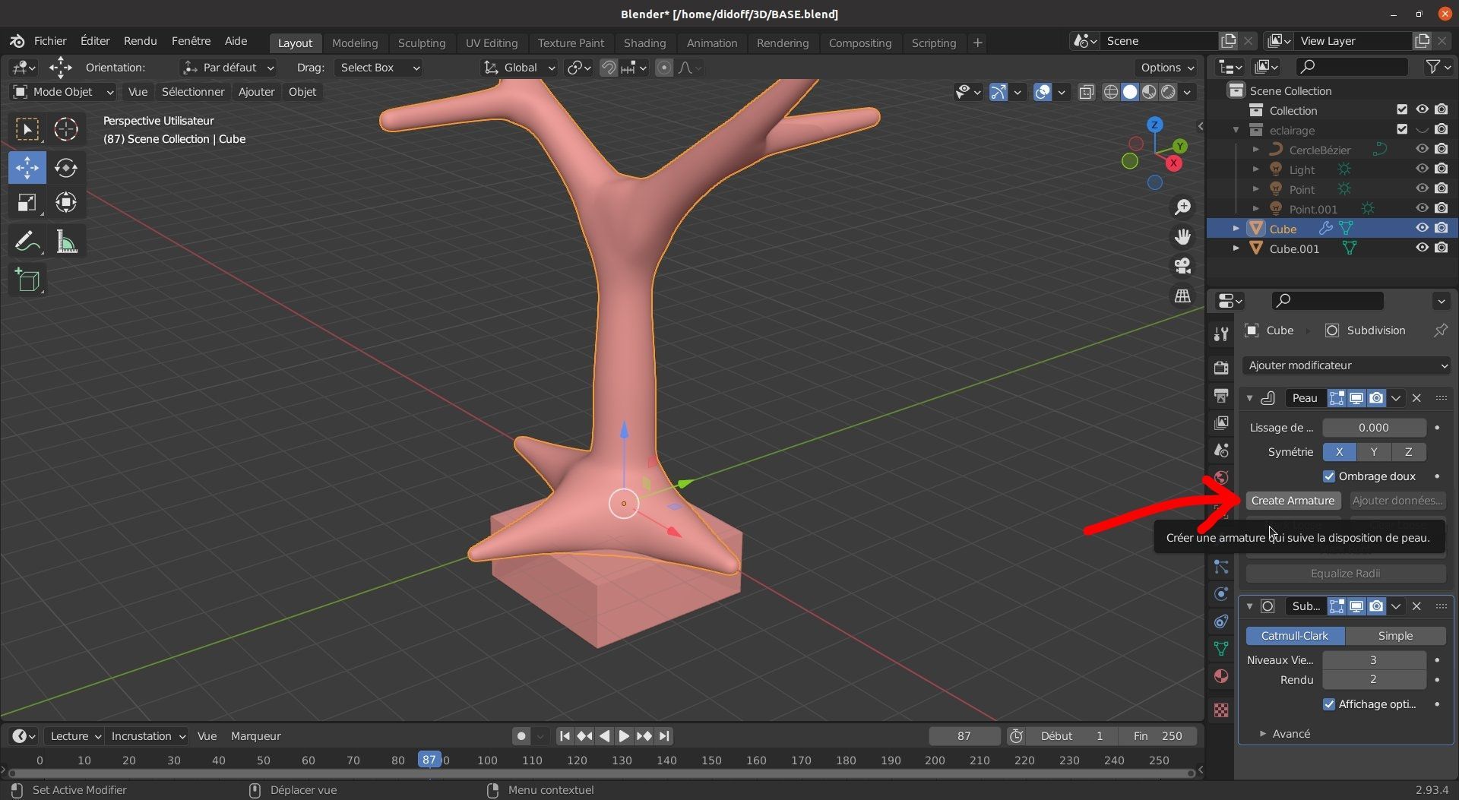Switch to Shading workspace tab
The height and width of the screenshot is (800, 1459).
(x=644, y=43)
